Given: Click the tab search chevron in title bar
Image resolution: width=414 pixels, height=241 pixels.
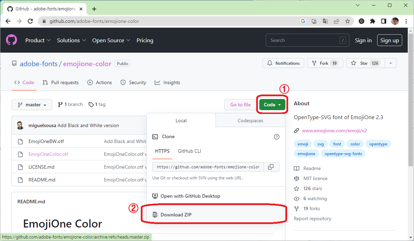Looking at the screenshot, I should pos(358,5).
